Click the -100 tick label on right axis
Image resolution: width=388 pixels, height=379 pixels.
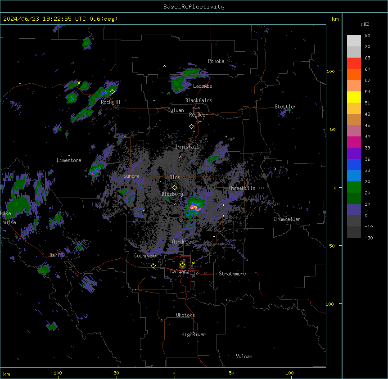[329, 304]
